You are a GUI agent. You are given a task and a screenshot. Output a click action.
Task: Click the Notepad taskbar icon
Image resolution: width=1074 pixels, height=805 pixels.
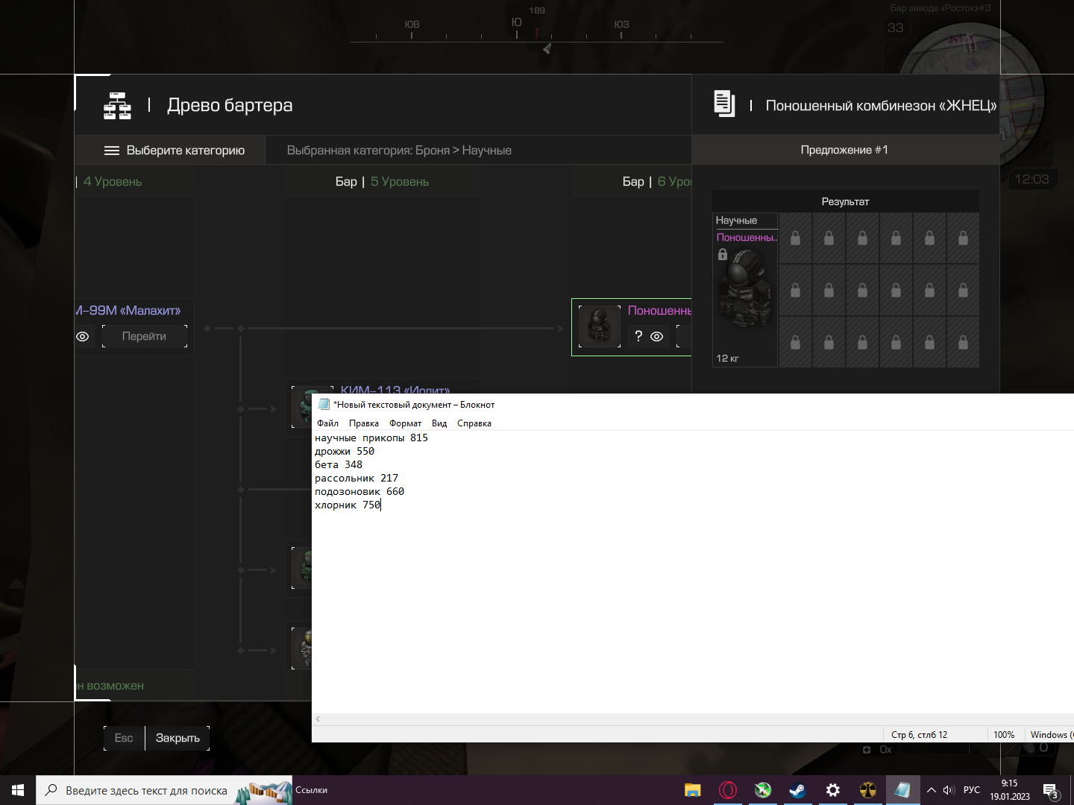[x=902, y=790]
